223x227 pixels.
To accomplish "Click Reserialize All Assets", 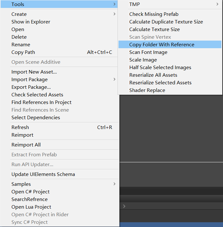I will [x=153, y=75].
